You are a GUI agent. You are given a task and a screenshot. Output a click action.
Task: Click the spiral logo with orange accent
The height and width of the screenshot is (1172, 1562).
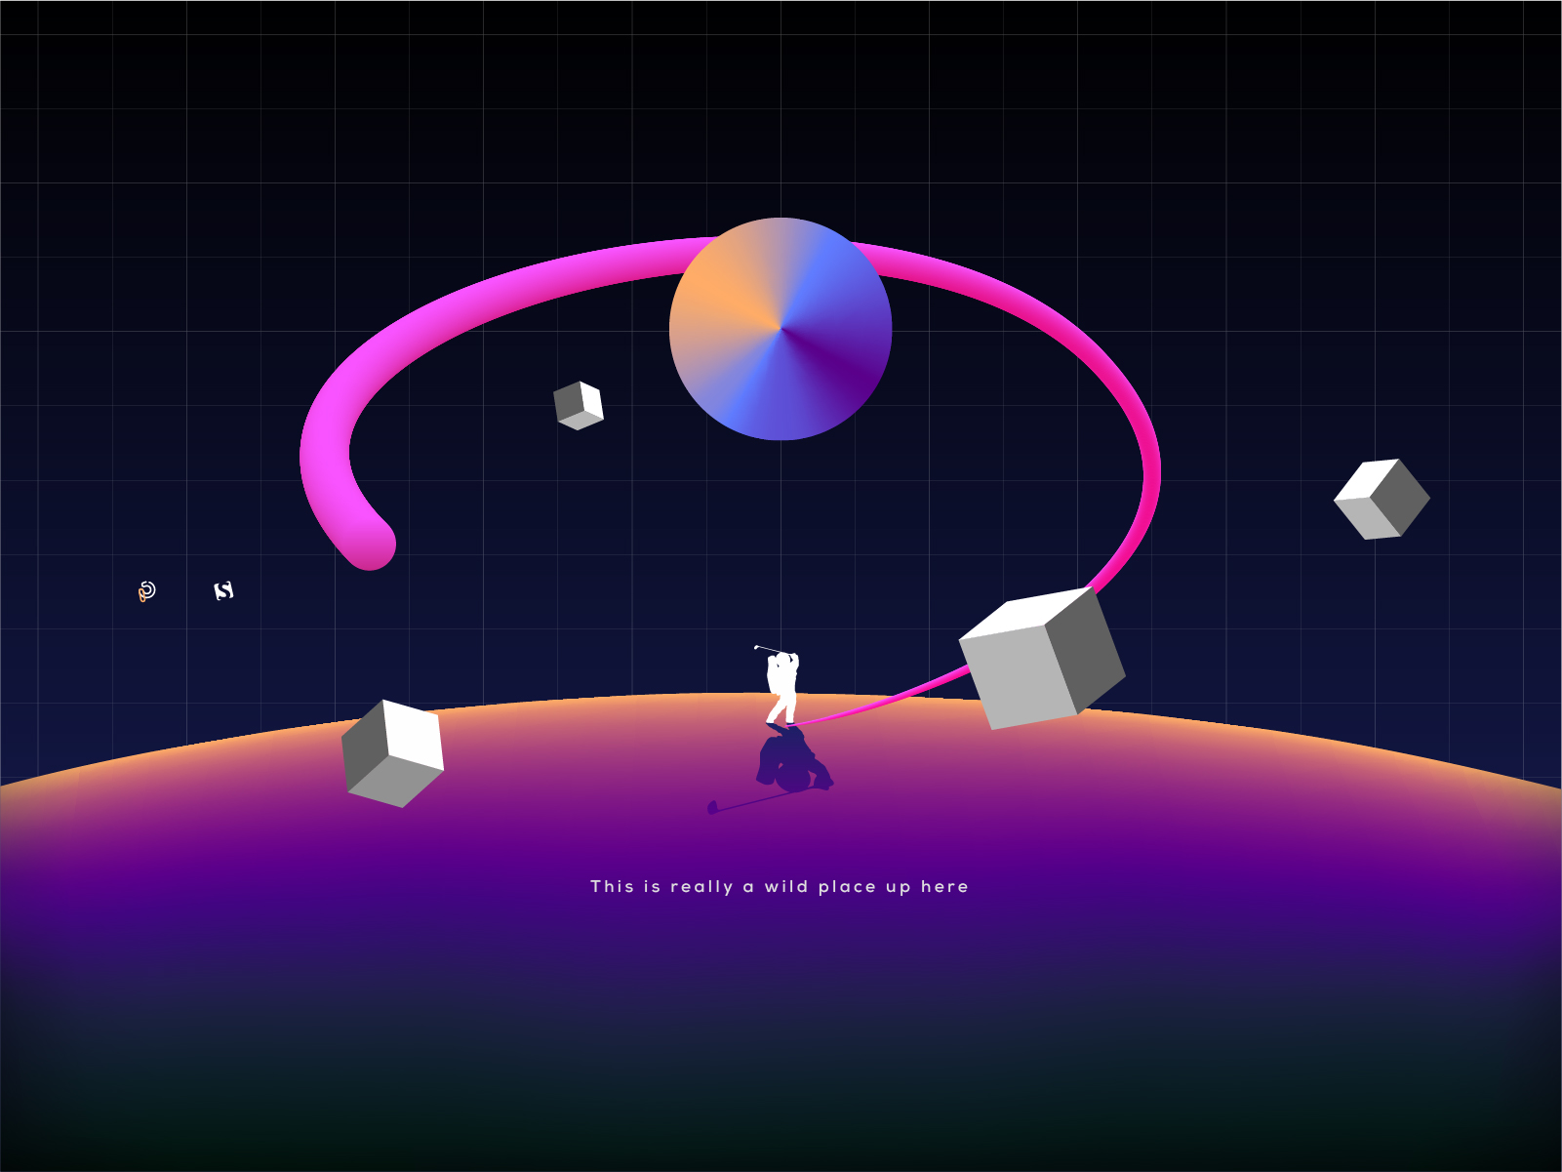tap(146, 591)
